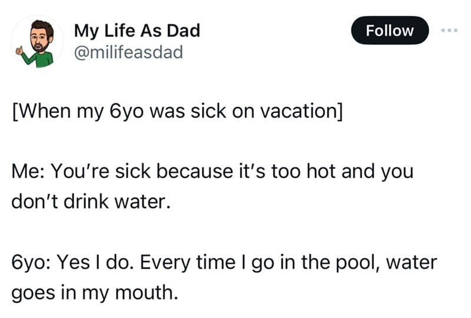Click the thumbs-up hand in the avatar

pos(20,51)
